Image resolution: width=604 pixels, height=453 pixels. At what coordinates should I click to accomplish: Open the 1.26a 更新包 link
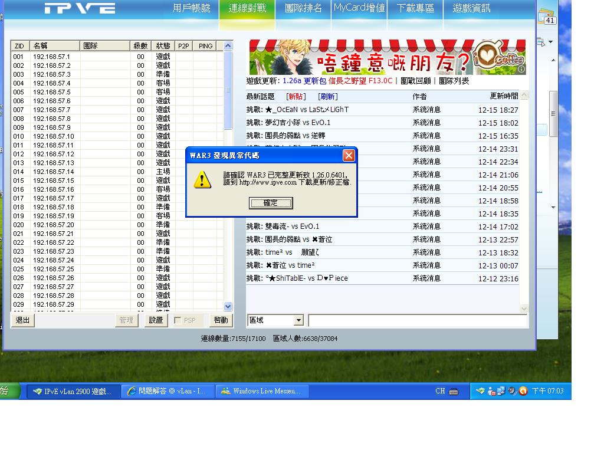(304, 81)
